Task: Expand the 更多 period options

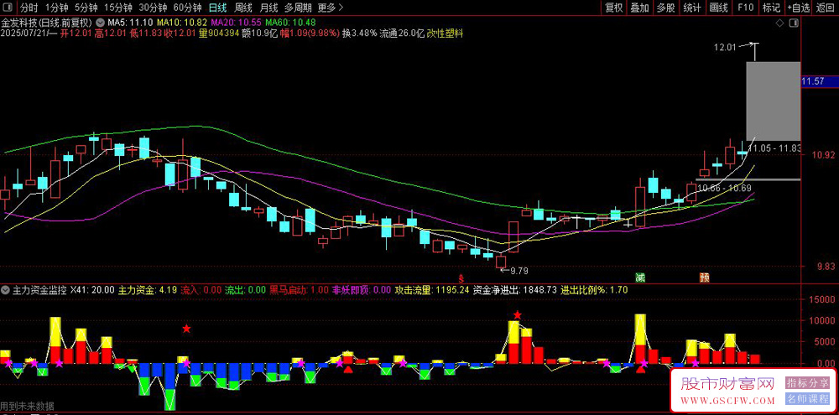Action: [x=330, y=8]
